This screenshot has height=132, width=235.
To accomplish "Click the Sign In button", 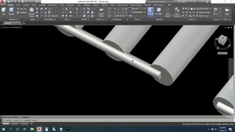I will click(182, 1).
